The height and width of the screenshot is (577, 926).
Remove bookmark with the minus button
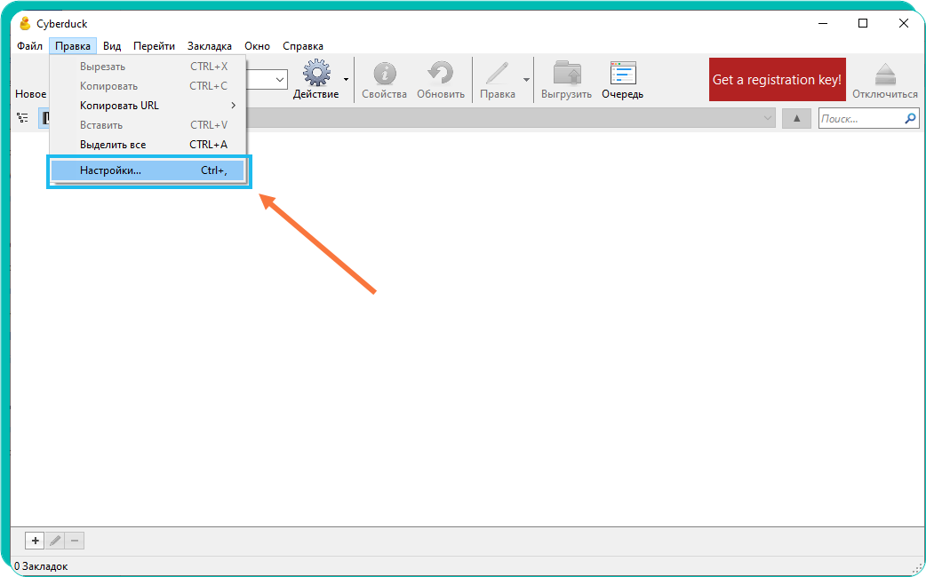[x=75, y=541]
